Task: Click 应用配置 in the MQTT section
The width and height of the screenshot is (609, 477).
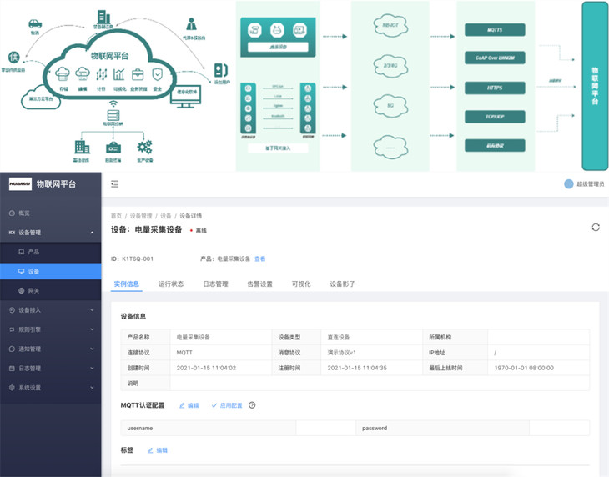Action: pos(227,405)
